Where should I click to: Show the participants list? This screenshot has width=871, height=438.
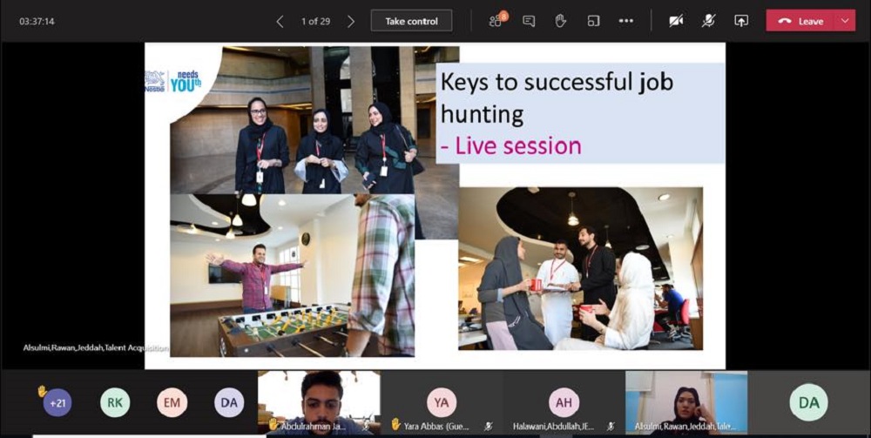tap(496, 21)
